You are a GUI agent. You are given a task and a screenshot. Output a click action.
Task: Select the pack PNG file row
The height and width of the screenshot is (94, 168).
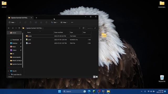tap(58, 43)
